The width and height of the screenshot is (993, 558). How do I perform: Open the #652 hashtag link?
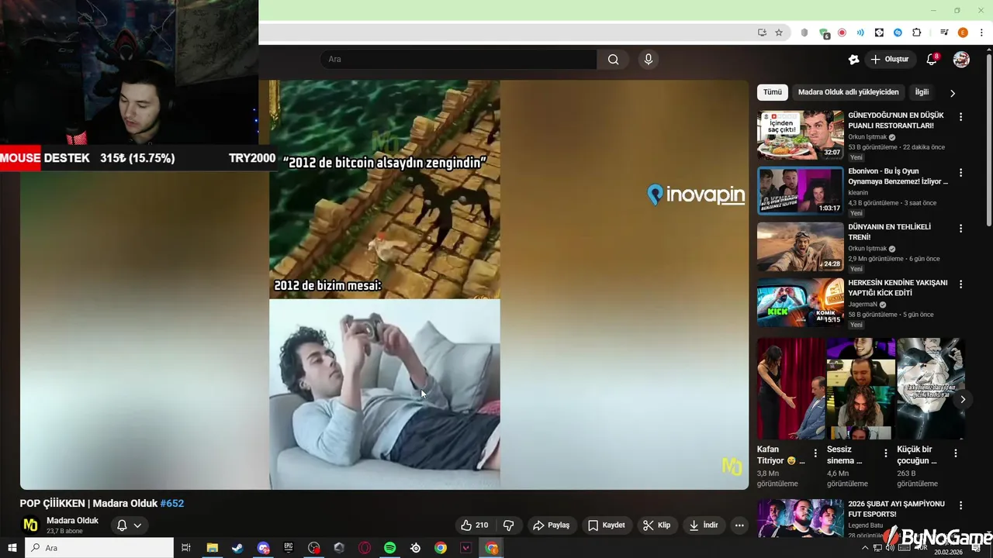point(172,504)
